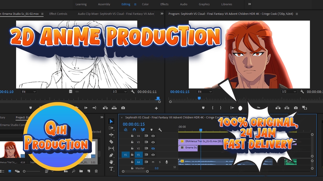Screen dimensions: 323x181
Task: Toggle nest sequence insert mode in timeline
Action: 125,130
